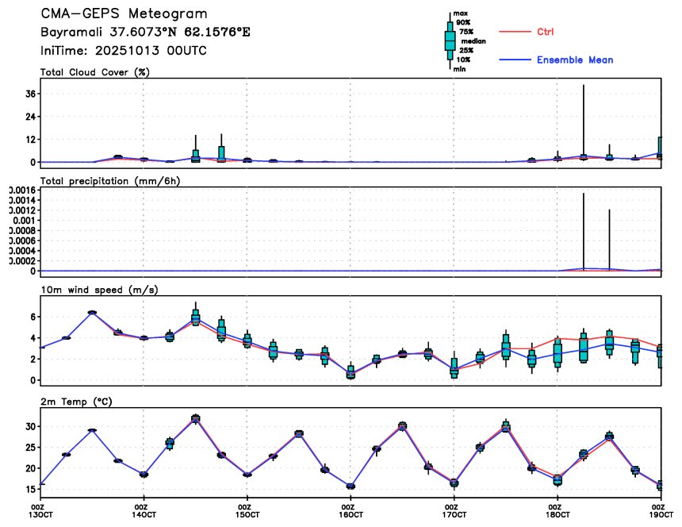
Task: Click the 12 tick on cloud cover axis
Action: point(30,139)
